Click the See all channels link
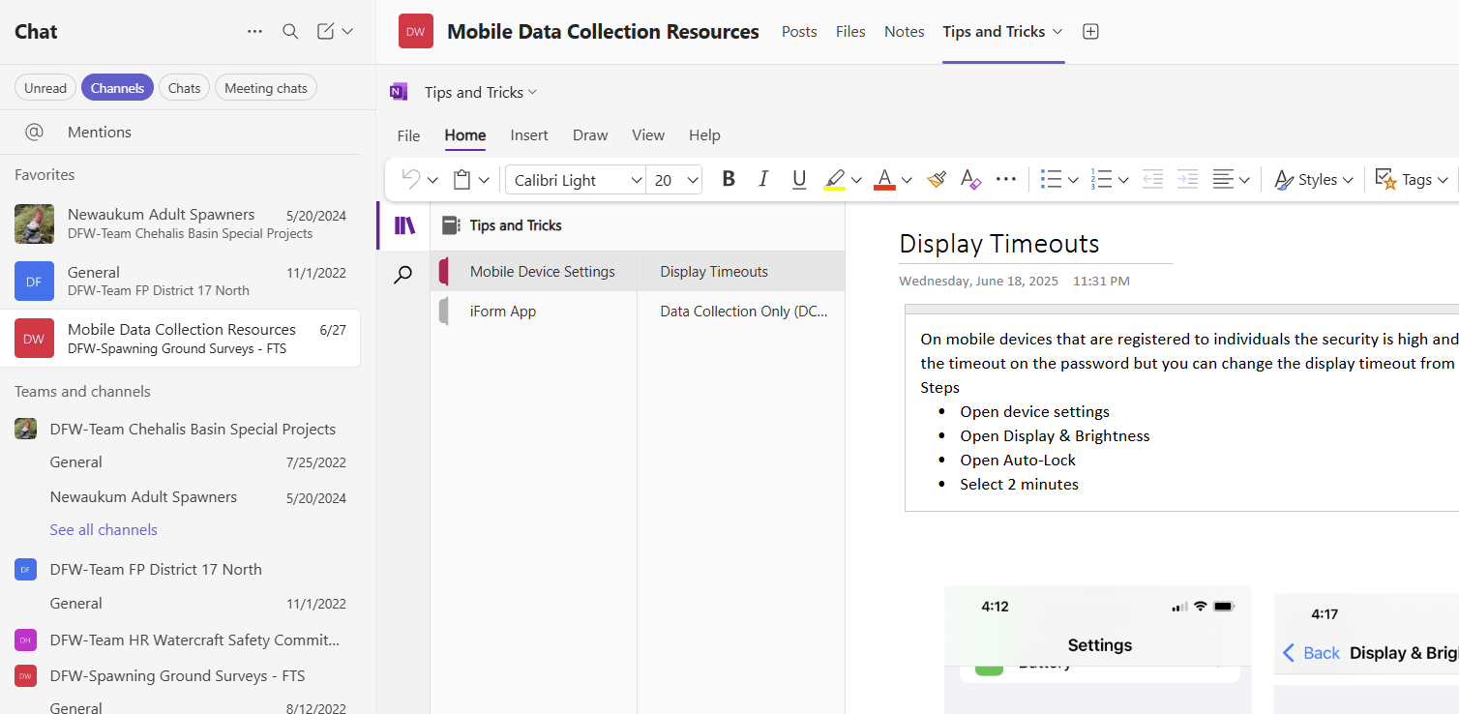 click(104, 530)
